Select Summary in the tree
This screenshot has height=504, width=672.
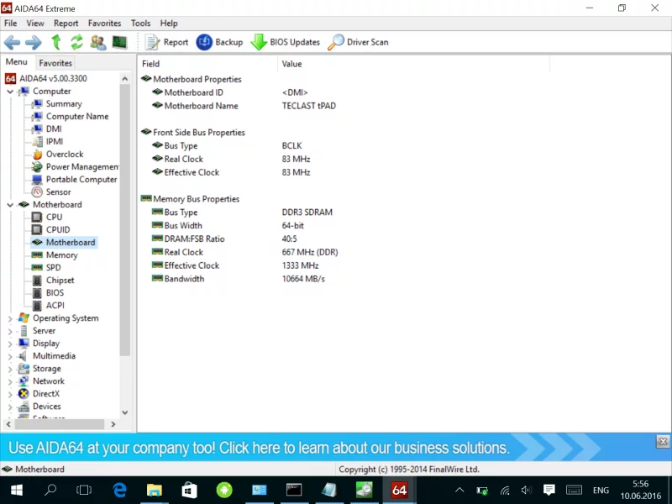pyautogui.click(x=64, y=103)
